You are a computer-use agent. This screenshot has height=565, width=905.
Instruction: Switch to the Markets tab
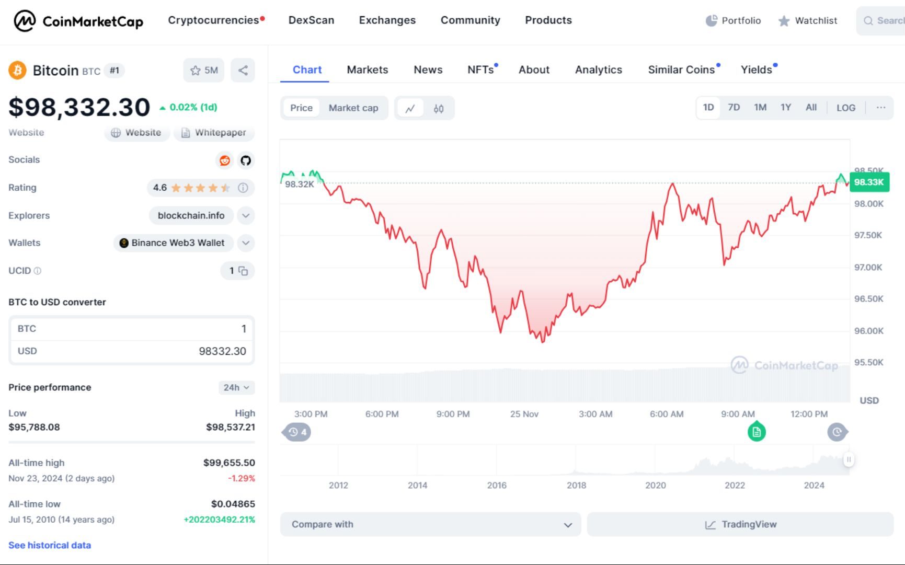(367, 70)
